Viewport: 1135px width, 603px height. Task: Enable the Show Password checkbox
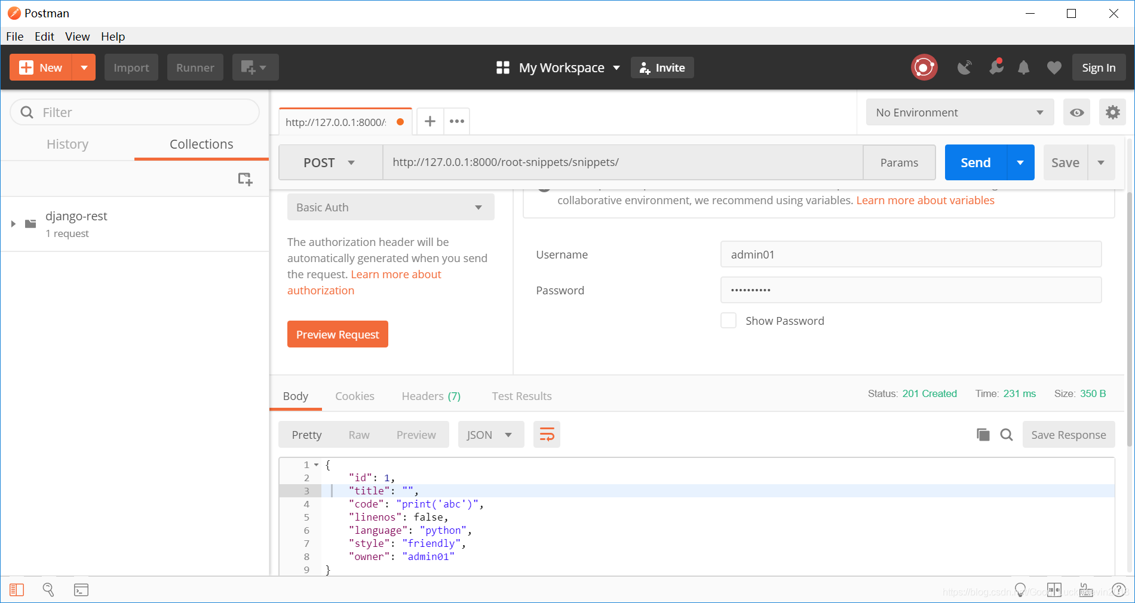728,321
